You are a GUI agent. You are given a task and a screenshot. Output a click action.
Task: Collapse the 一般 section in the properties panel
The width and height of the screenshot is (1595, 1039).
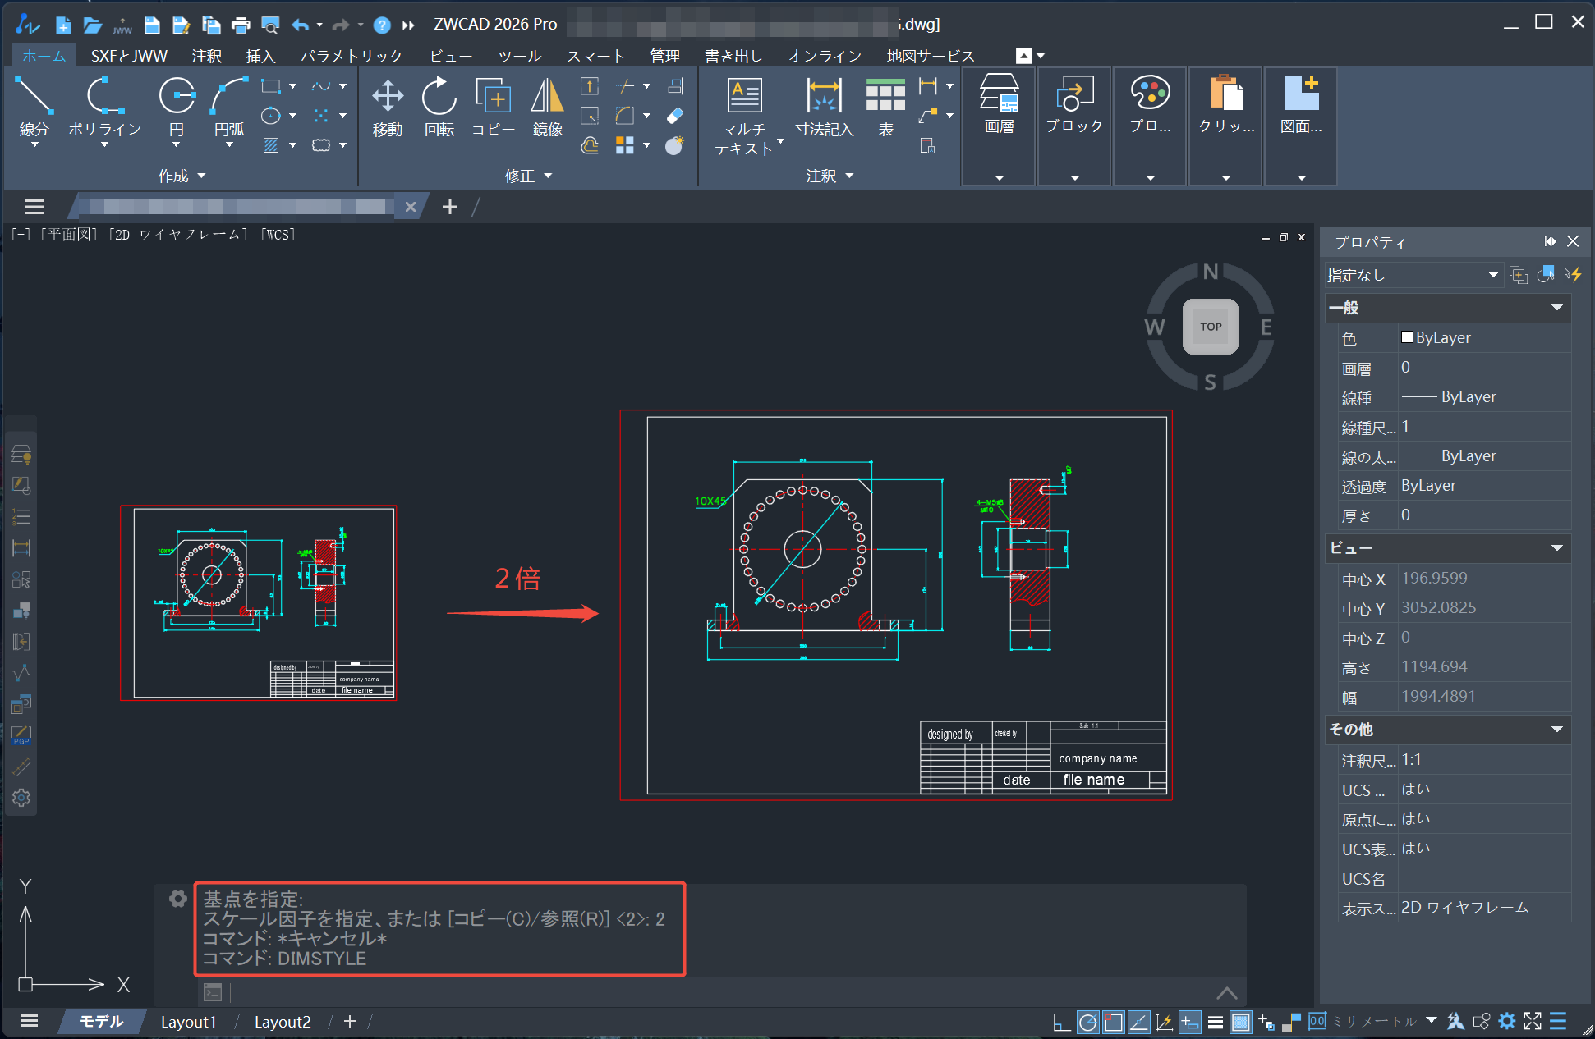(x=1557, y=307)
